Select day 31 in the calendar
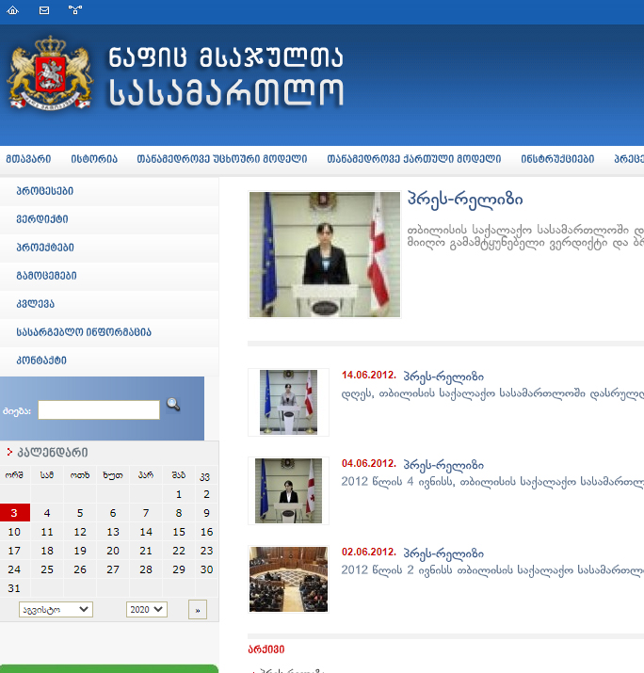644x673 pixels. [x=14, y=588]
